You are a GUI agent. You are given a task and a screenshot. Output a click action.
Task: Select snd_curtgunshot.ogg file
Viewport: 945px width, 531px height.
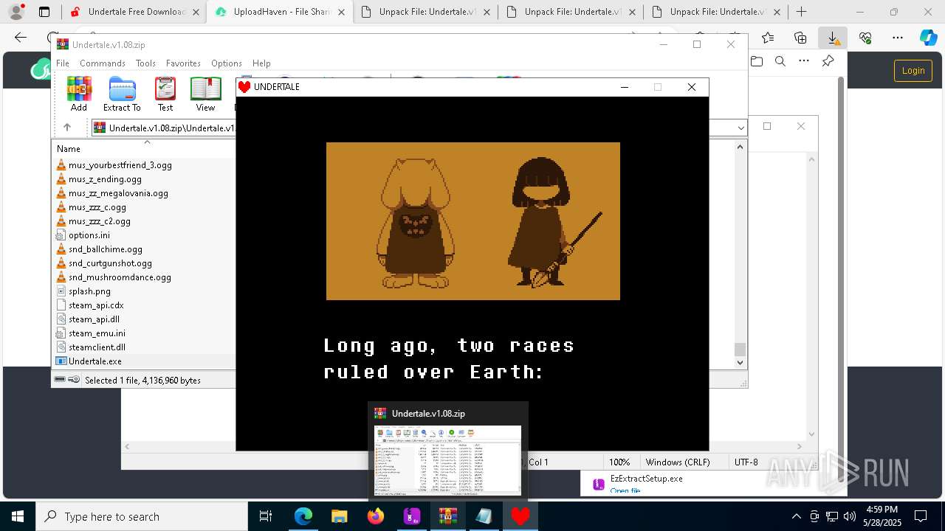click(104, 263)
